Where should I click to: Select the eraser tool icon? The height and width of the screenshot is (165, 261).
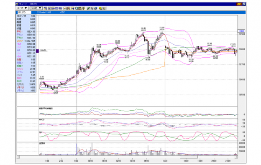pyautogui.click(x=95, y=8)
